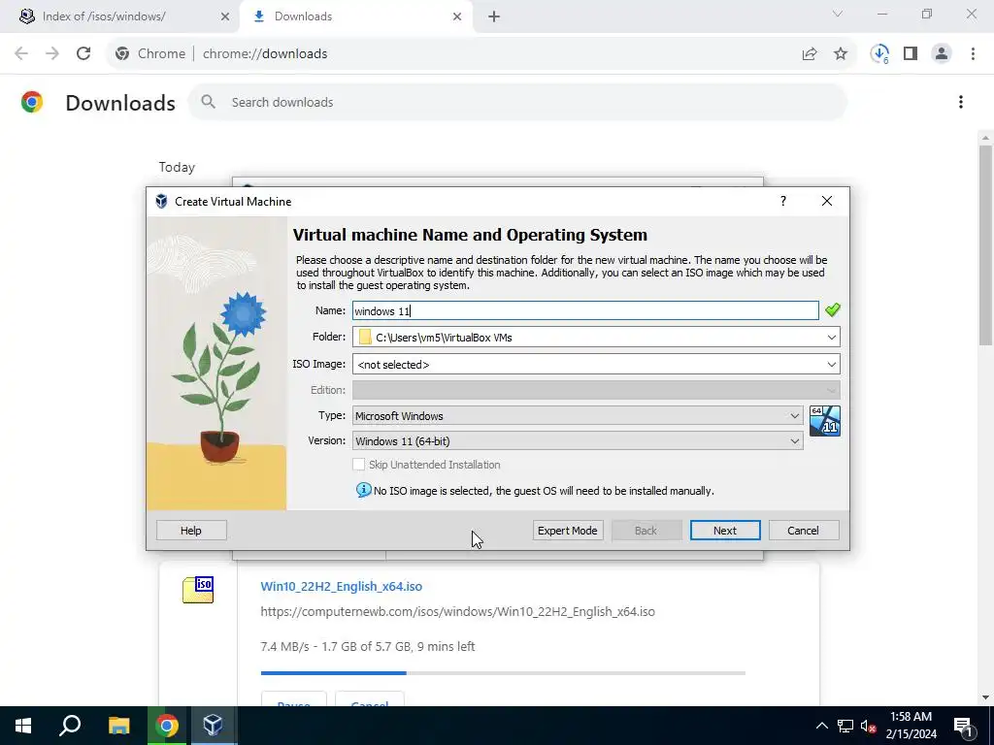Show hidden system tray icons
Screen dimensions: 994x745
point(821,726)
